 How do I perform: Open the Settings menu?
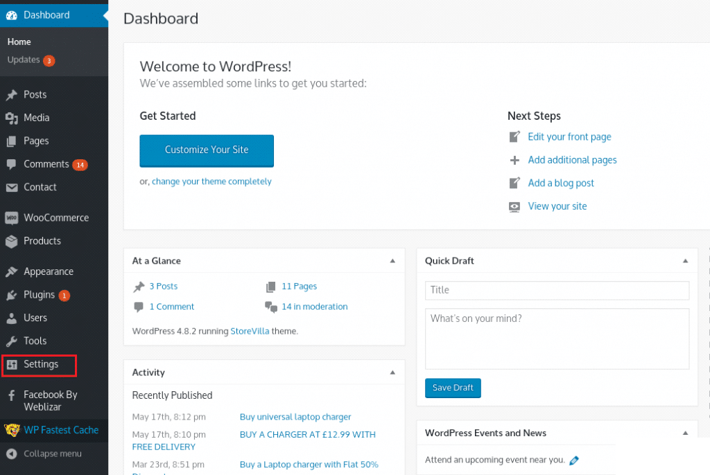click(x=40, y=364)
